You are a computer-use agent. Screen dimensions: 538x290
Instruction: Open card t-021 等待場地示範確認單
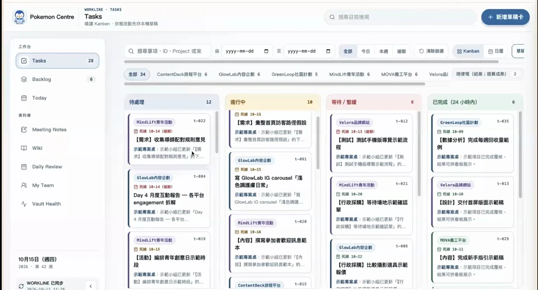[x=371, y=205]
